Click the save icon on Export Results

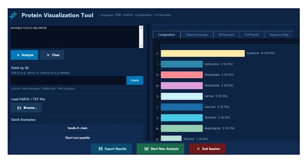click(101, 149)
